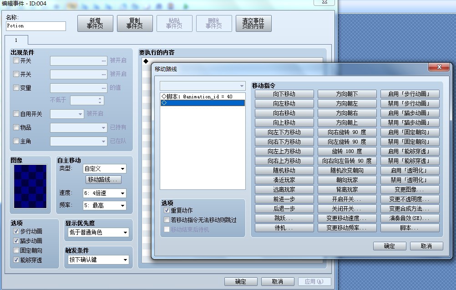Image resolution: width=456 pixels, height=290 pixels.
Task: Open the 物品 selection dropdown
Action: (79, 127)
